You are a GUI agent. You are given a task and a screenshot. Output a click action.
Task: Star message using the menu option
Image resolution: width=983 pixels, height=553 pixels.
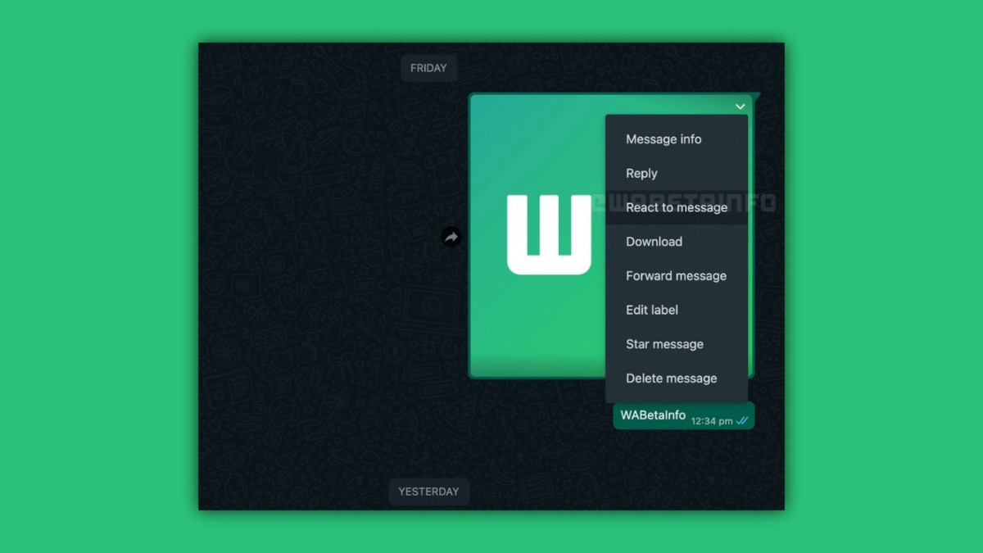pyautogui.click(x=664, y=344)
